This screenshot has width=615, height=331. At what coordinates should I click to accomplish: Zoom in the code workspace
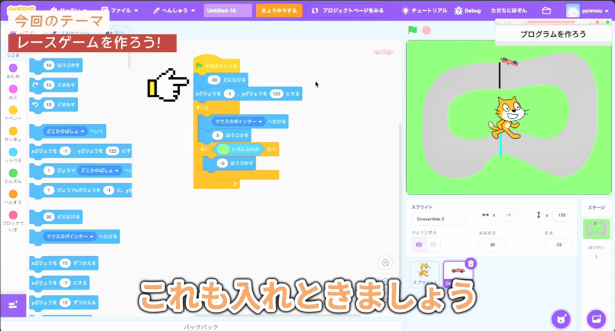pyautogui.click(x=386, y=263)
